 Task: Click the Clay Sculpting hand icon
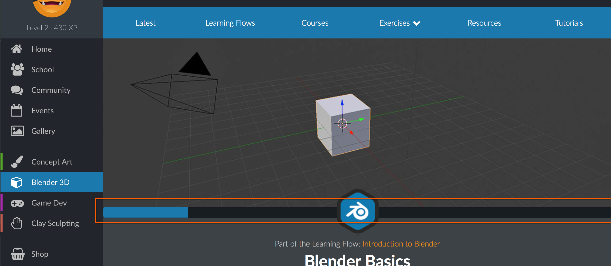click(x=17, y=223)
